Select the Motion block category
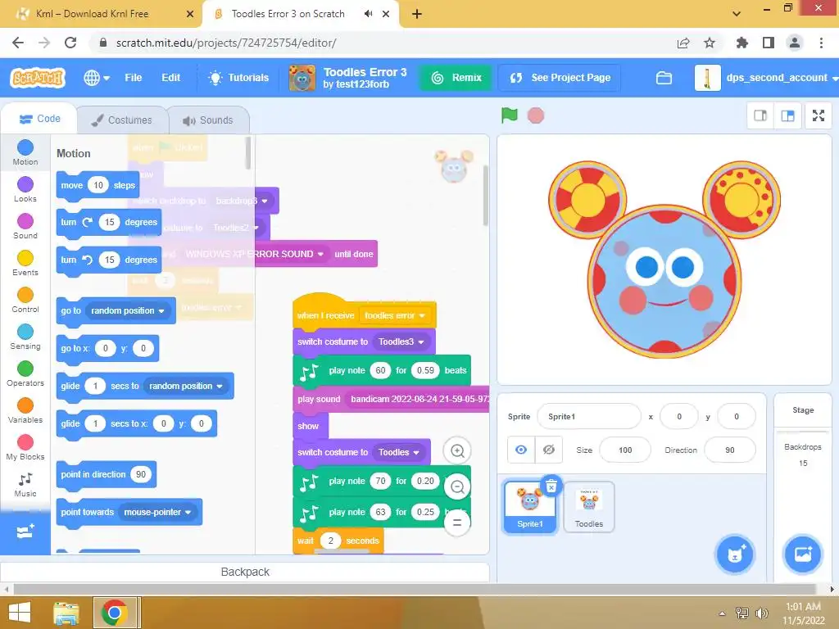 click(25, 152)
